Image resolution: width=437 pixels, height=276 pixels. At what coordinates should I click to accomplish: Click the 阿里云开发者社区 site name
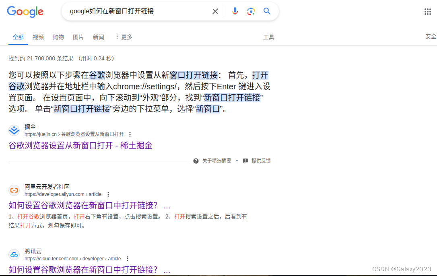[x=47, y=187]
